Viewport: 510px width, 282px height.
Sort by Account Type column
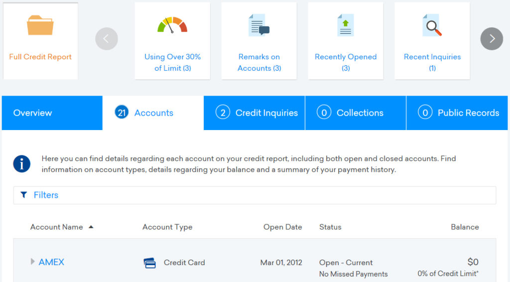point(167,227)
